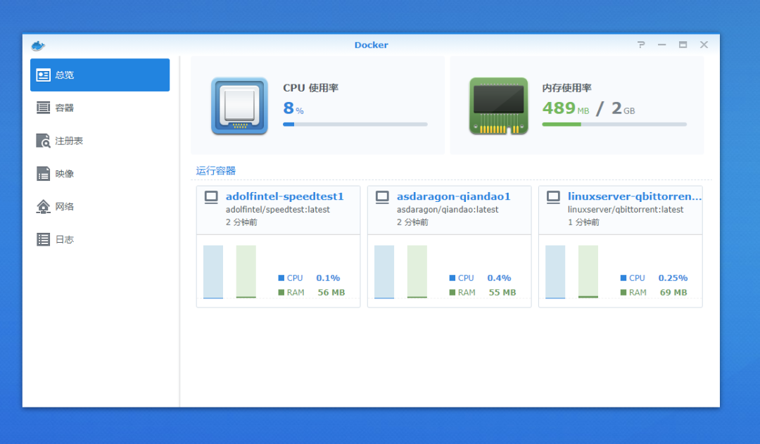
Task: Open the linuxserver-qbittorrent container link
Action: tap(634, 196)
